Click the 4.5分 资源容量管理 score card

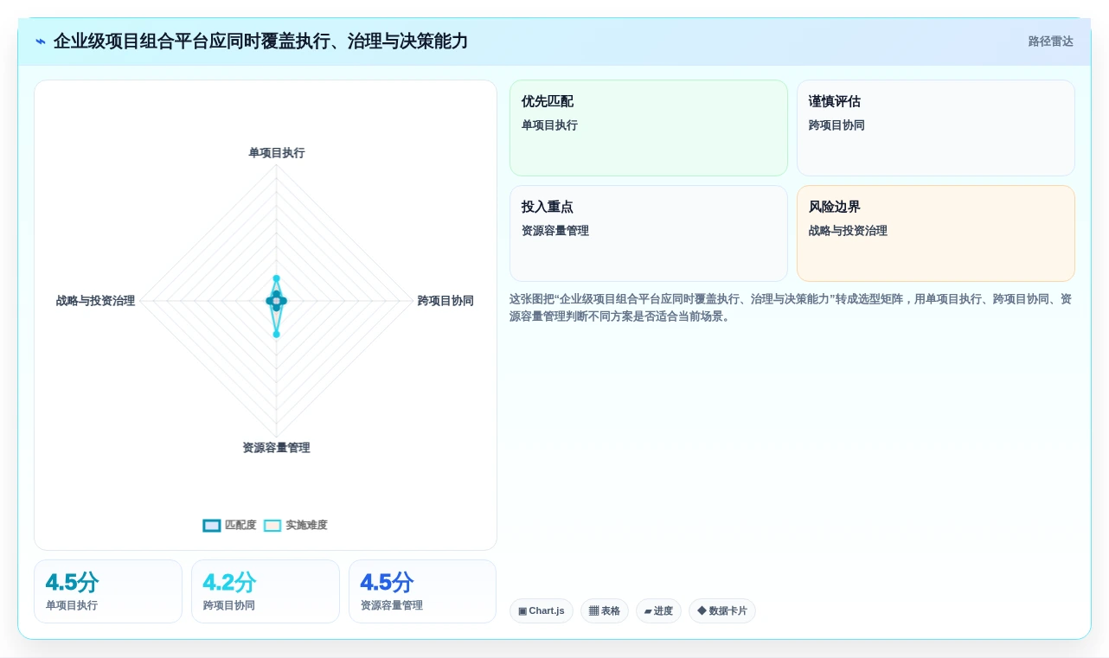[423, 591]
